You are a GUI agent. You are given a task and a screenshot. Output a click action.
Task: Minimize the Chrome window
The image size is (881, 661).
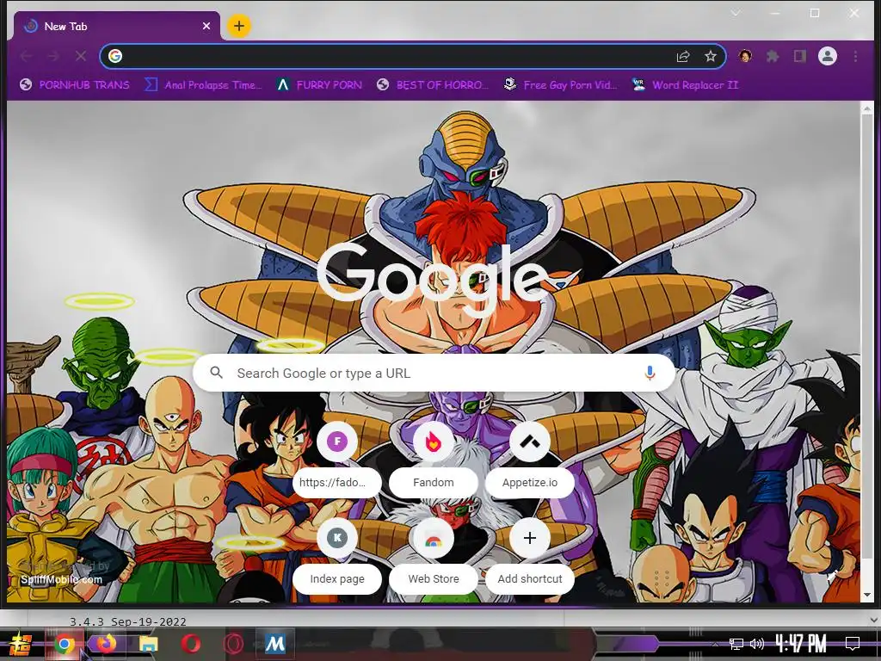click(775, 13)
